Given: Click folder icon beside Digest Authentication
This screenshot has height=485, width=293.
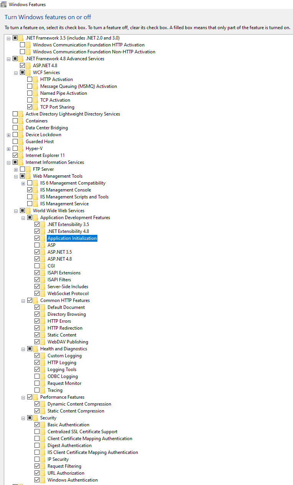Looking at the screenshot, I should [43, 445].
